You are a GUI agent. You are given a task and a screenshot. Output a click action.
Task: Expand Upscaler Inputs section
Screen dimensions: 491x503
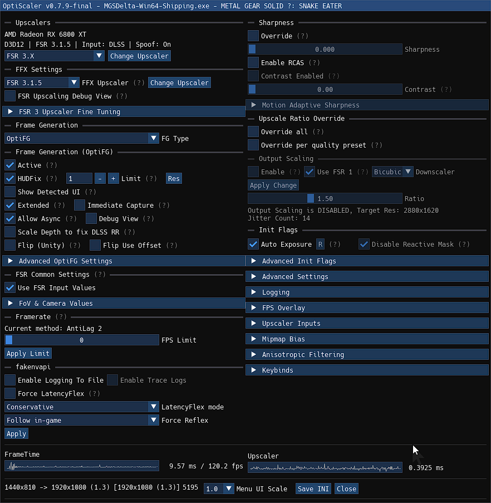click(367, 323)
